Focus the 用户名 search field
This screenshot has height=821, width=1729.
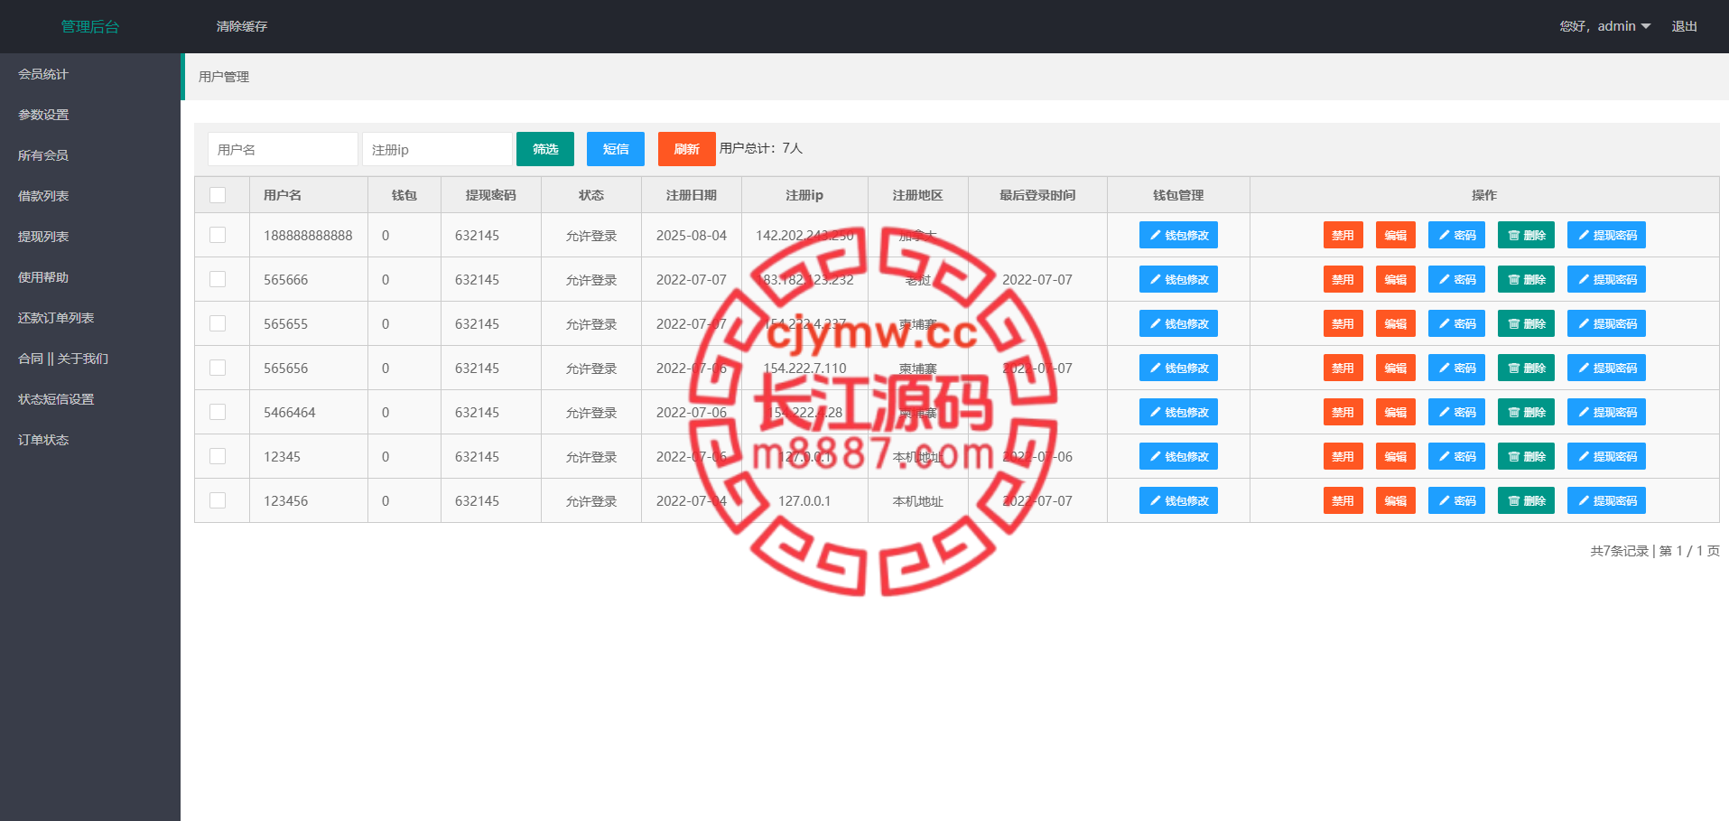tap(283, 149)
